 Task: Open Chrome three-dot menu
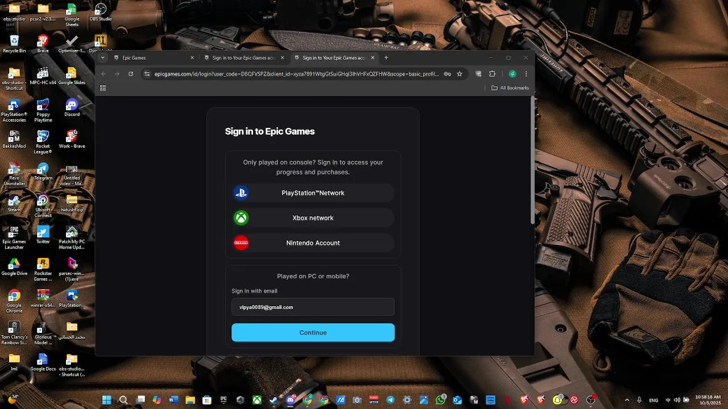(x=526, y=74)
